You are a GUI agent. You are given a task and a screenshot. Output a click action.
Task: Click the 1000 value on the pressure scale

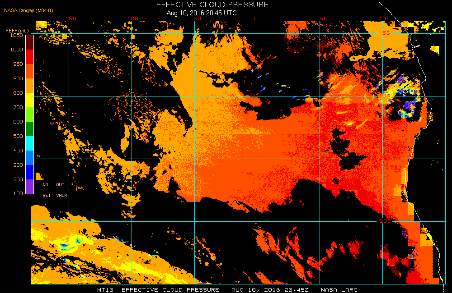tap(16, 50)
